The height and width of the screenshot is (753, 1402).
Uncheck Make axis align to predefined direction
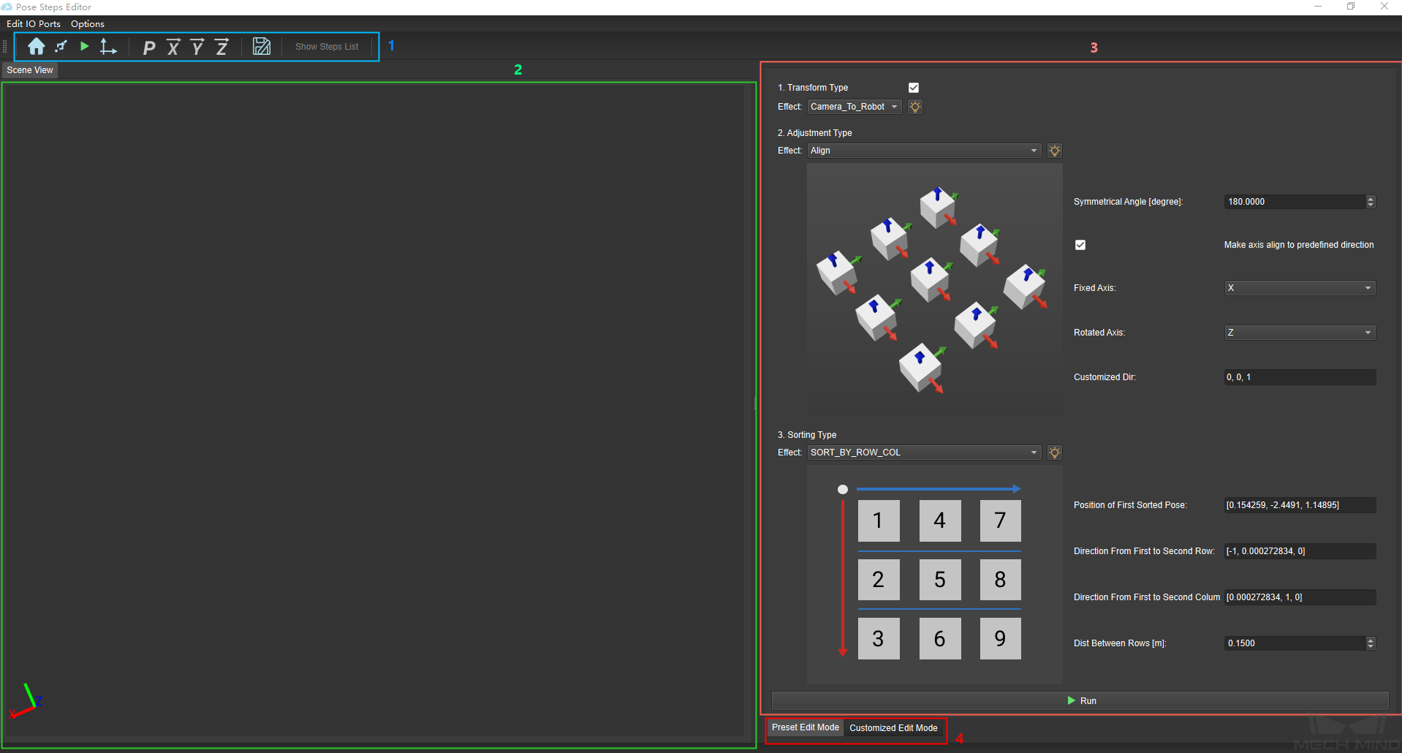(x=1080, y=245)
